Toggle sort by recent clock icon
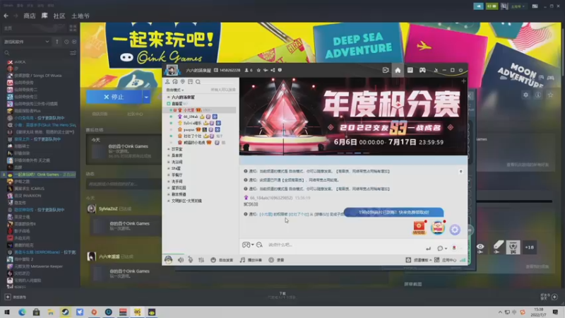The image size is (565, 318). click(x=66, y=42)
